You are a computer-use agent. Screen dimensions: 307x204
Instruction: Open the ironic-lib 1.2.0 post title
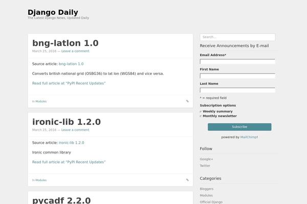coord(67,122)
